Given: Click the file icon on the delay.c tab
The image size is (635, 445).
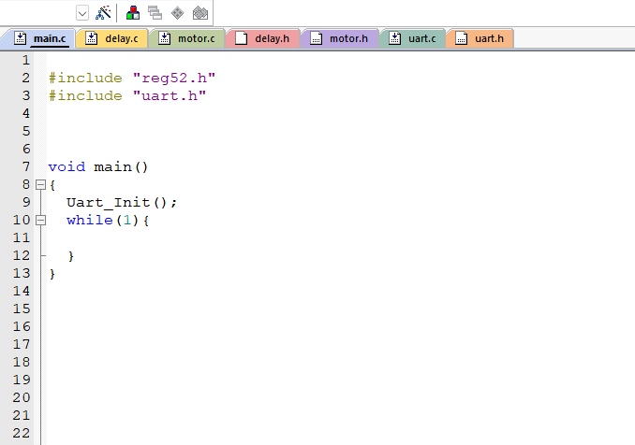Looking at the screenshot, I should coord(91,38).
